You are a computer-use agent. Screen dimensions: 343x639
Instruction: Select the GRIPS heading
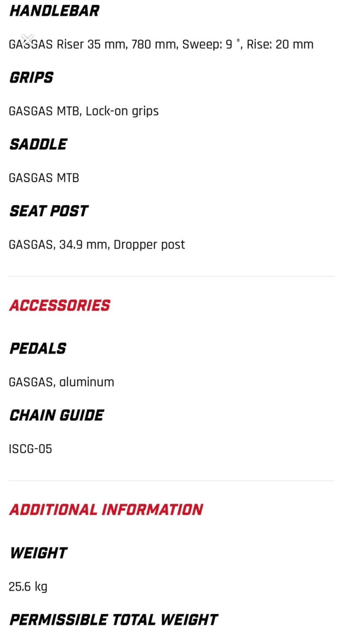pyautogui.click(x=31, y=77)
